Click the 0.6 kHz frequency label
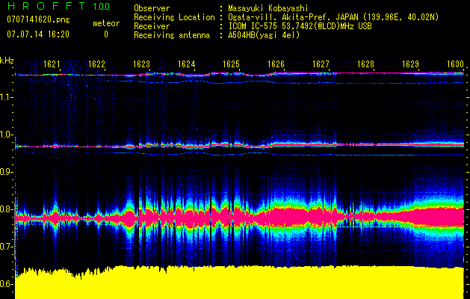The height and width of the screenshot is (299, 470). pyautogui.click(x=7, y=284)
